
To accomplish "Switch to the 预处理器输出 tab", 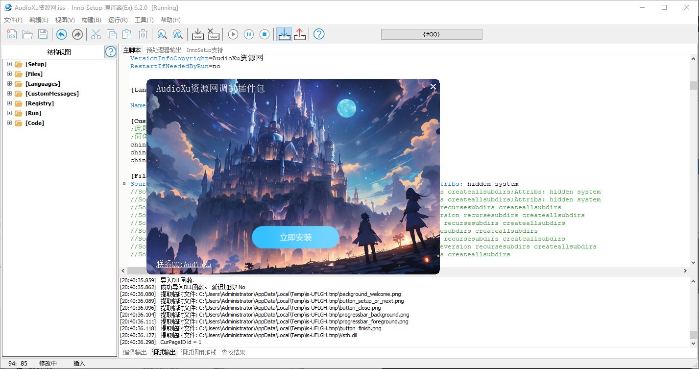I will coord(164,50).
